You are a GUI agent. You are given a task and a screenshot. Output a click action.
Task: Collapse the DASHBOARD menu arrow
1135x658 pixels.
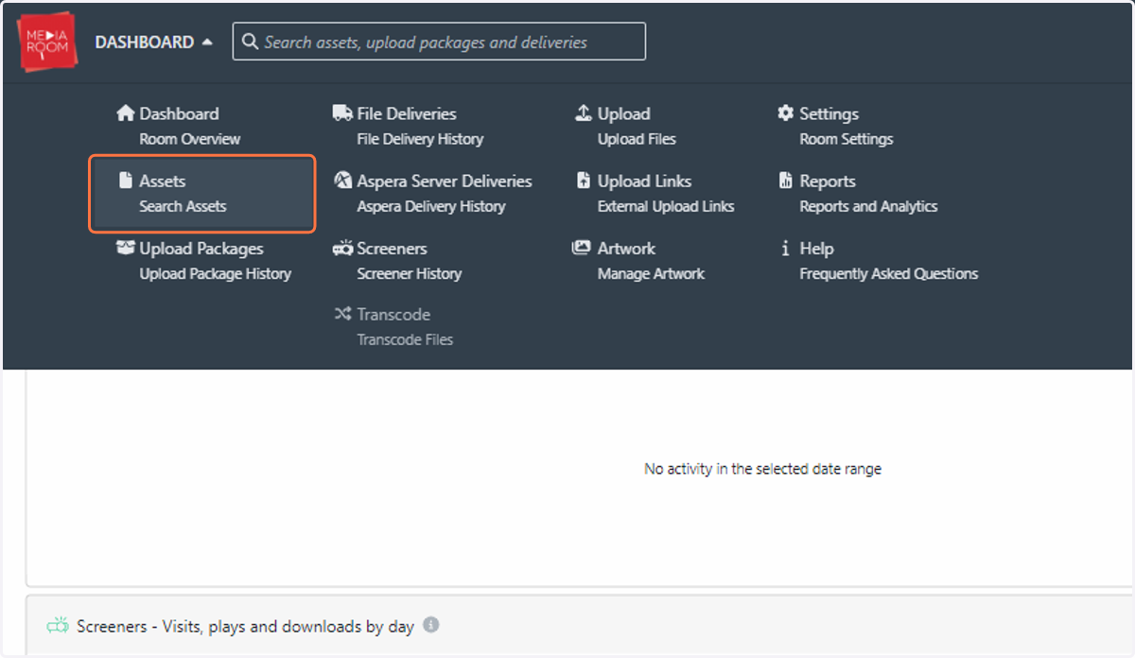tap(207, 43)
